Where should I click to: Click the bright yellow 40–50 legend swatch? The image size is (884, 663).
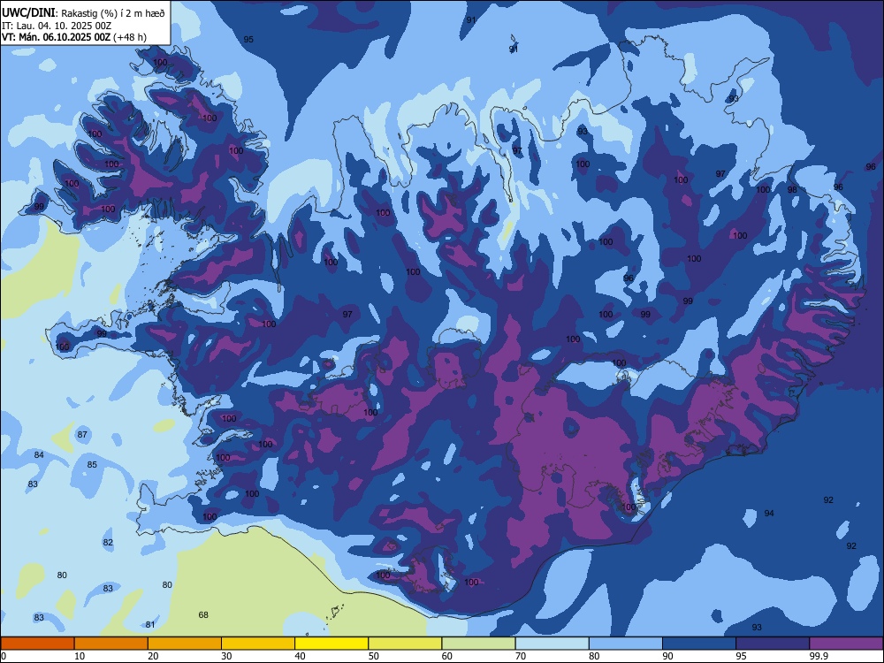click(331, 644)
